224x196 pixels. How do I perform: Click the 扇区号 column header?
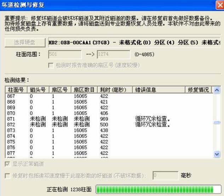tap(60, 90)
